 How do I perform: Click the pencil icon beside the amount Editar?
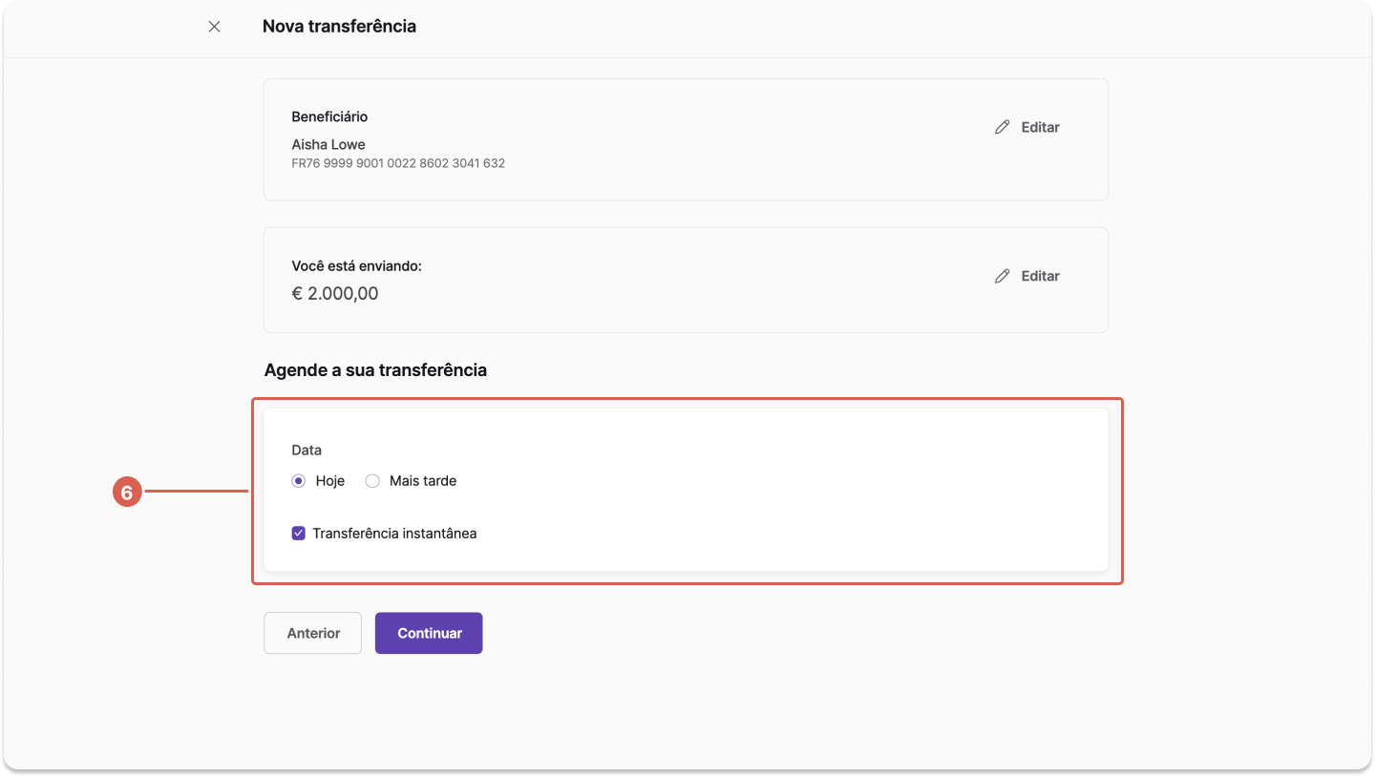coord(1002,276)
